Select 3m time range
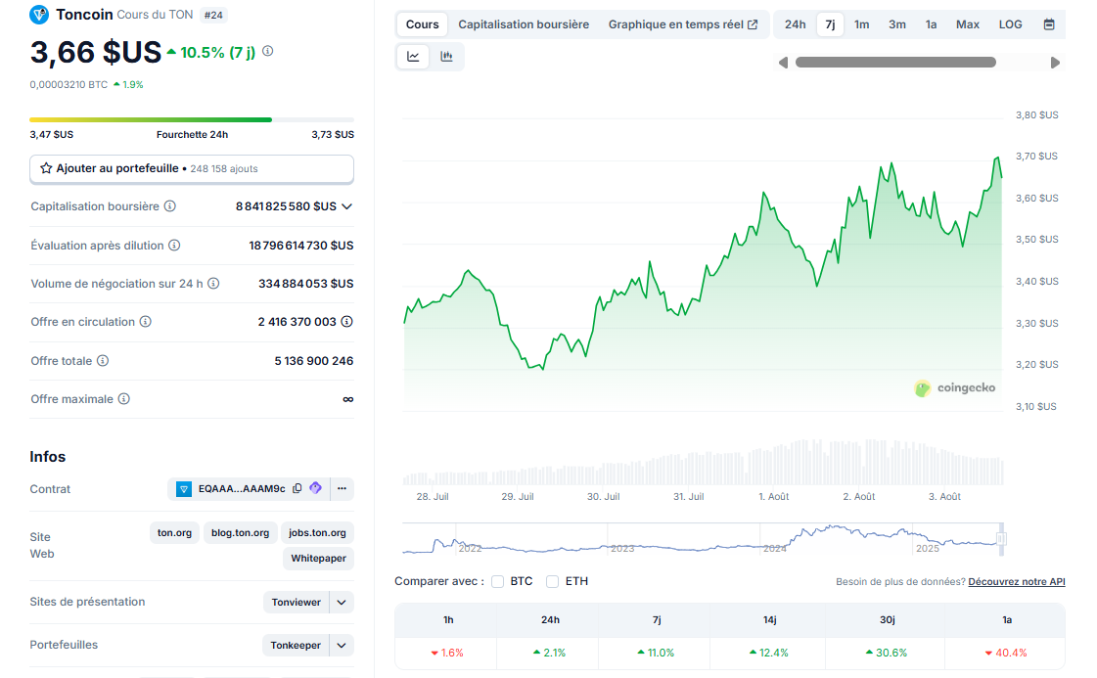The image size is (1097, 678). pos(897,24)
